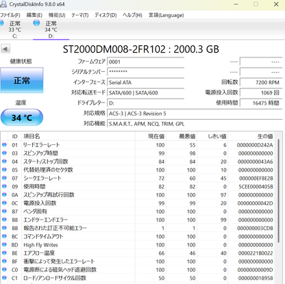285x284 pixels.
Task: Click the status dot for スタート/ストップ回数
Action: [4, 162]
